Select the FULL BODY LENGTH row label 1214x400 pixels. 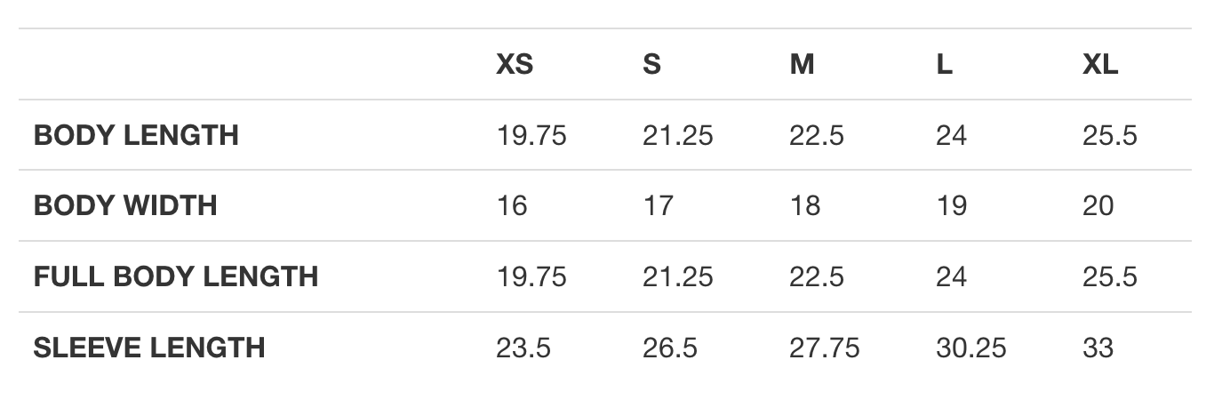pyautogui.click(x=176, y=276)
